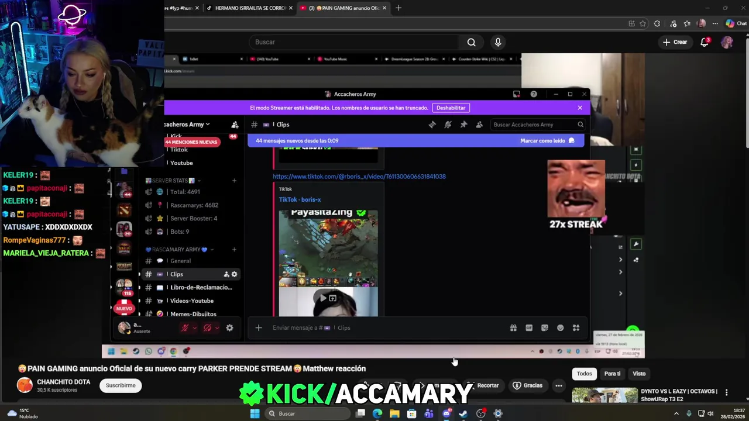Open Discord help question mark icon
Image resolution: width=749 pixels, height=421 pixels.
pos(534,94)
